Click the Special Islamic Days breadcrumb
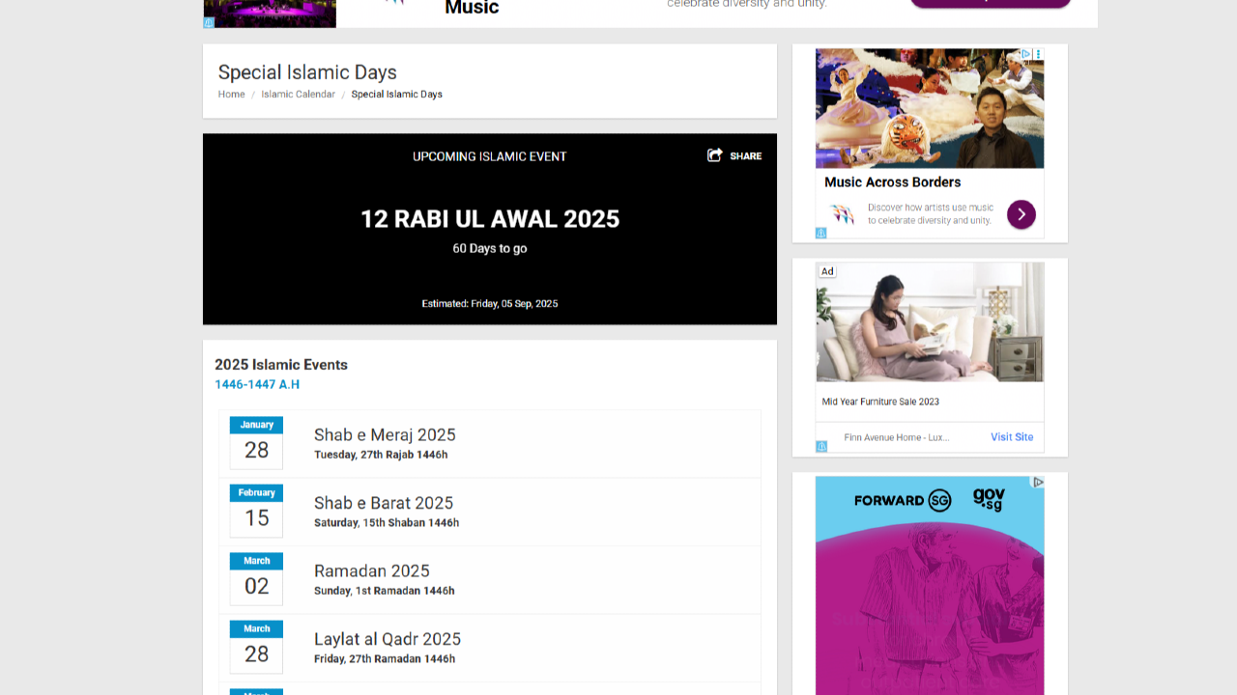1237x695 pixels. click(x=397, y=95)
